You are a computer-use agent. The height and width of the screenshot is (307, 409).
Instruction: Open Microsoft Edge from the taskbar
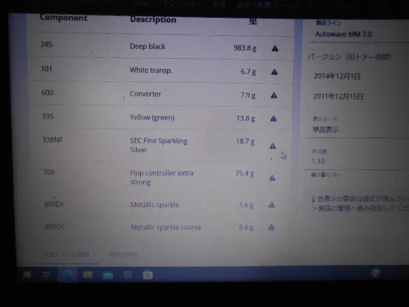66,274
